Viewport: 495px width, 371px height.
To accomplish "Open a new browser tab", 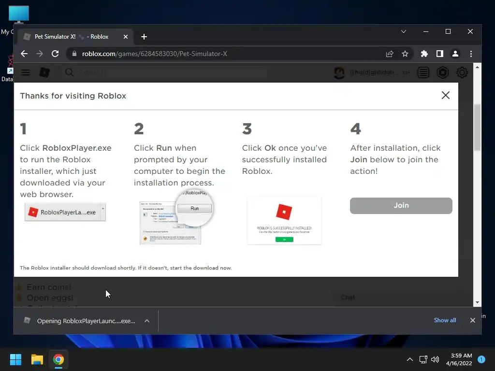I will [144, 37].
